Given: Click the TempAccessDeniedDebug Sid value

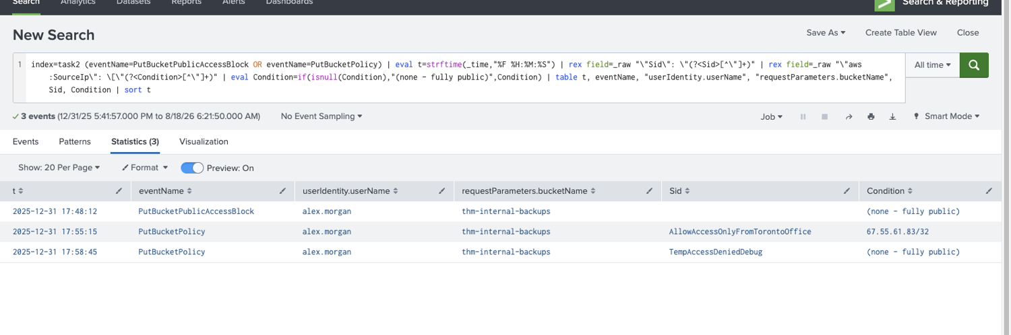Looking at the screenshot, I should point(716,252).
